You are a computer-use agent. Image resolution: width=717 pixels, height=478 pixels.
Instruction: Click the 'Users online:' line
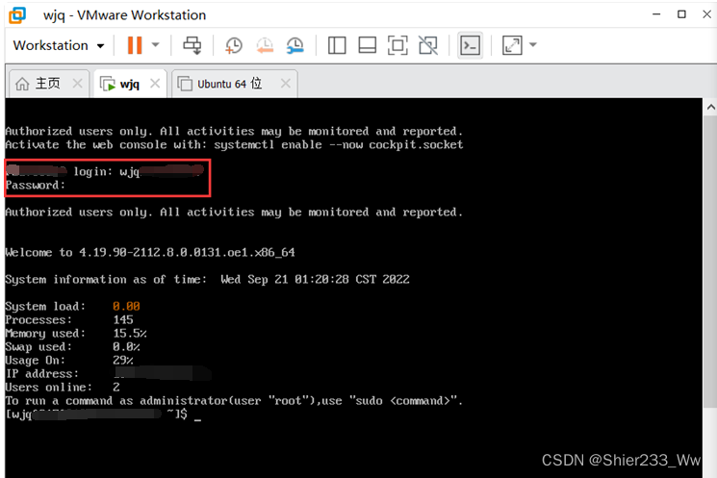[63, 387]
